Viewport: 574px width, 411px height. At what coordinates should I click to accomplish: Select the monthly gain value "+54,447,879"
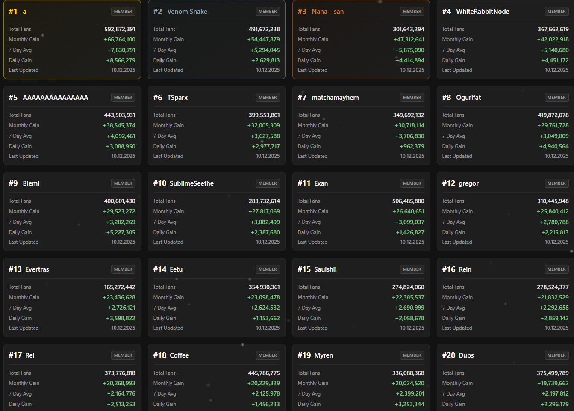pyautogui.click(x=264, y=39)
